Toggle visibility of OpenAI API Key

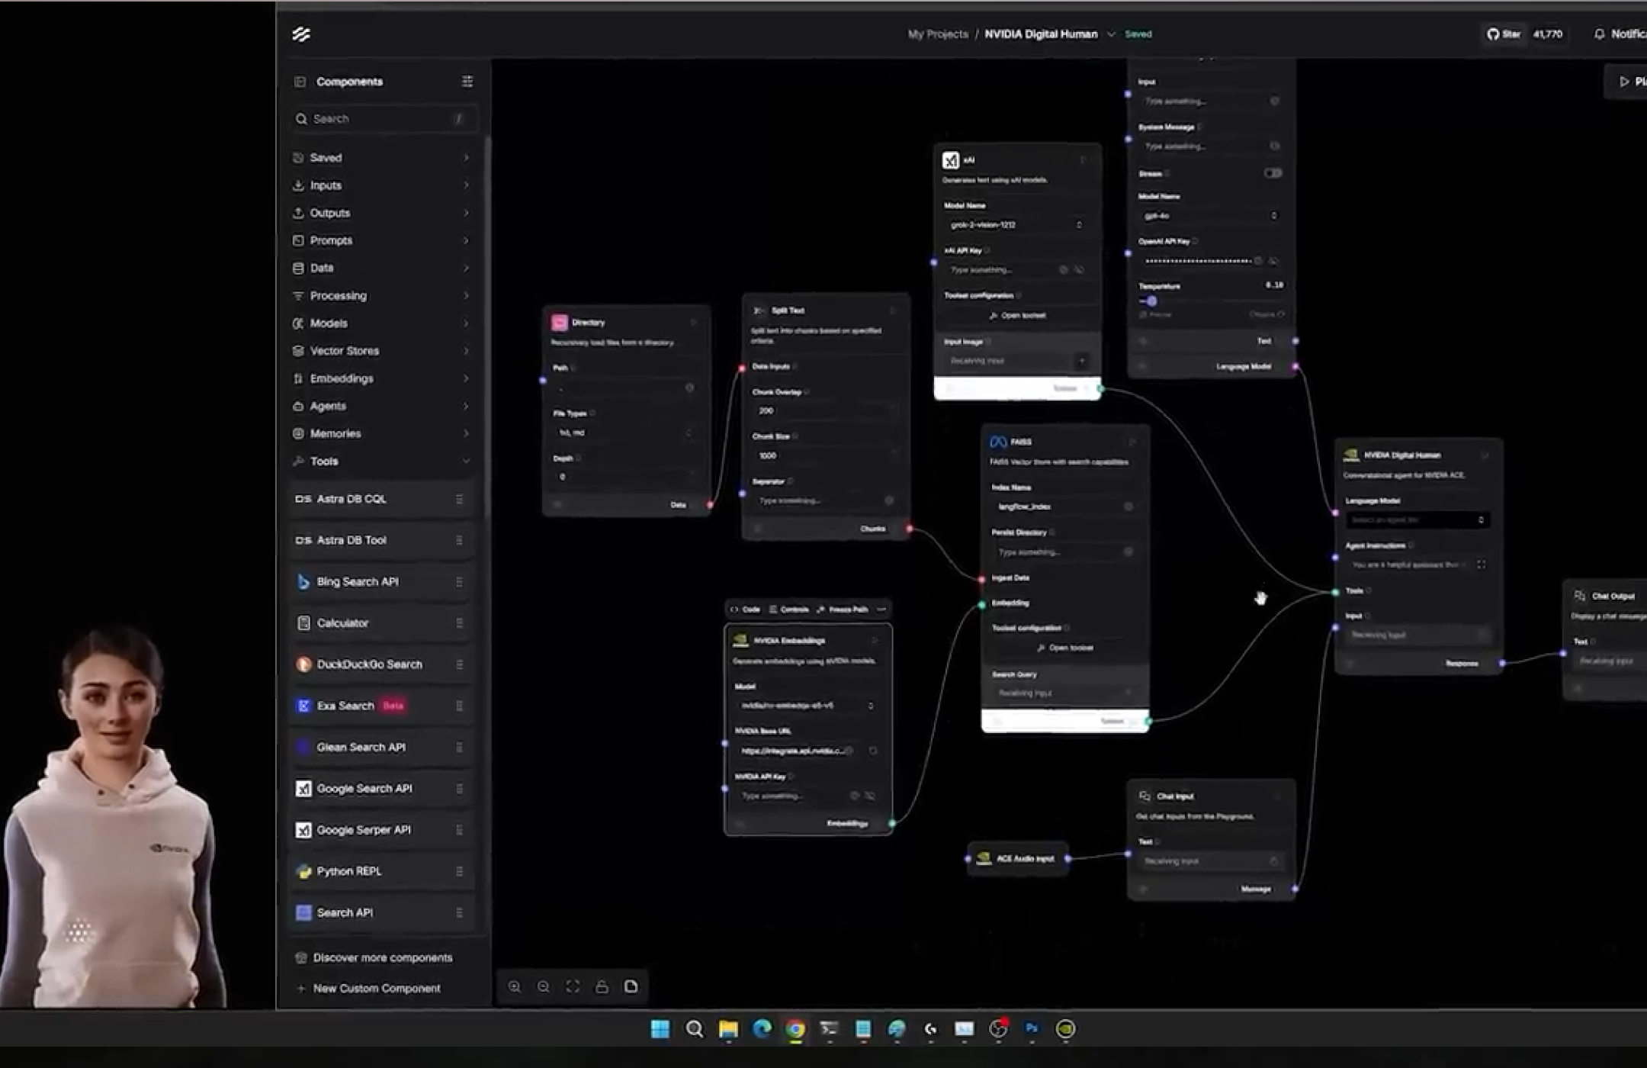coord(1274,262)
